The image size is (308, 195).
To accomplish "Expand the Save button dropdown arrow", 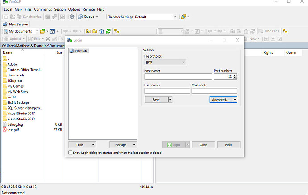I will click(x=171, y=100).
